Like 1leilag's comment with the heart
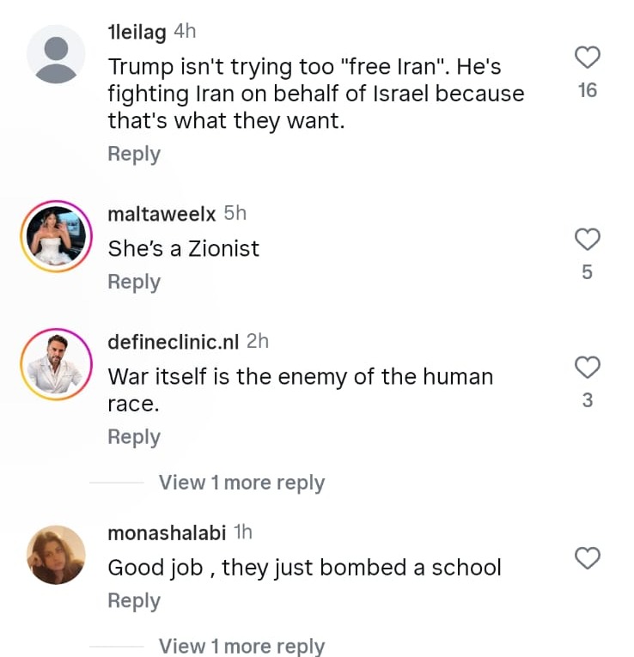Viewport: 634px width, 657px height. pos(587,58)
